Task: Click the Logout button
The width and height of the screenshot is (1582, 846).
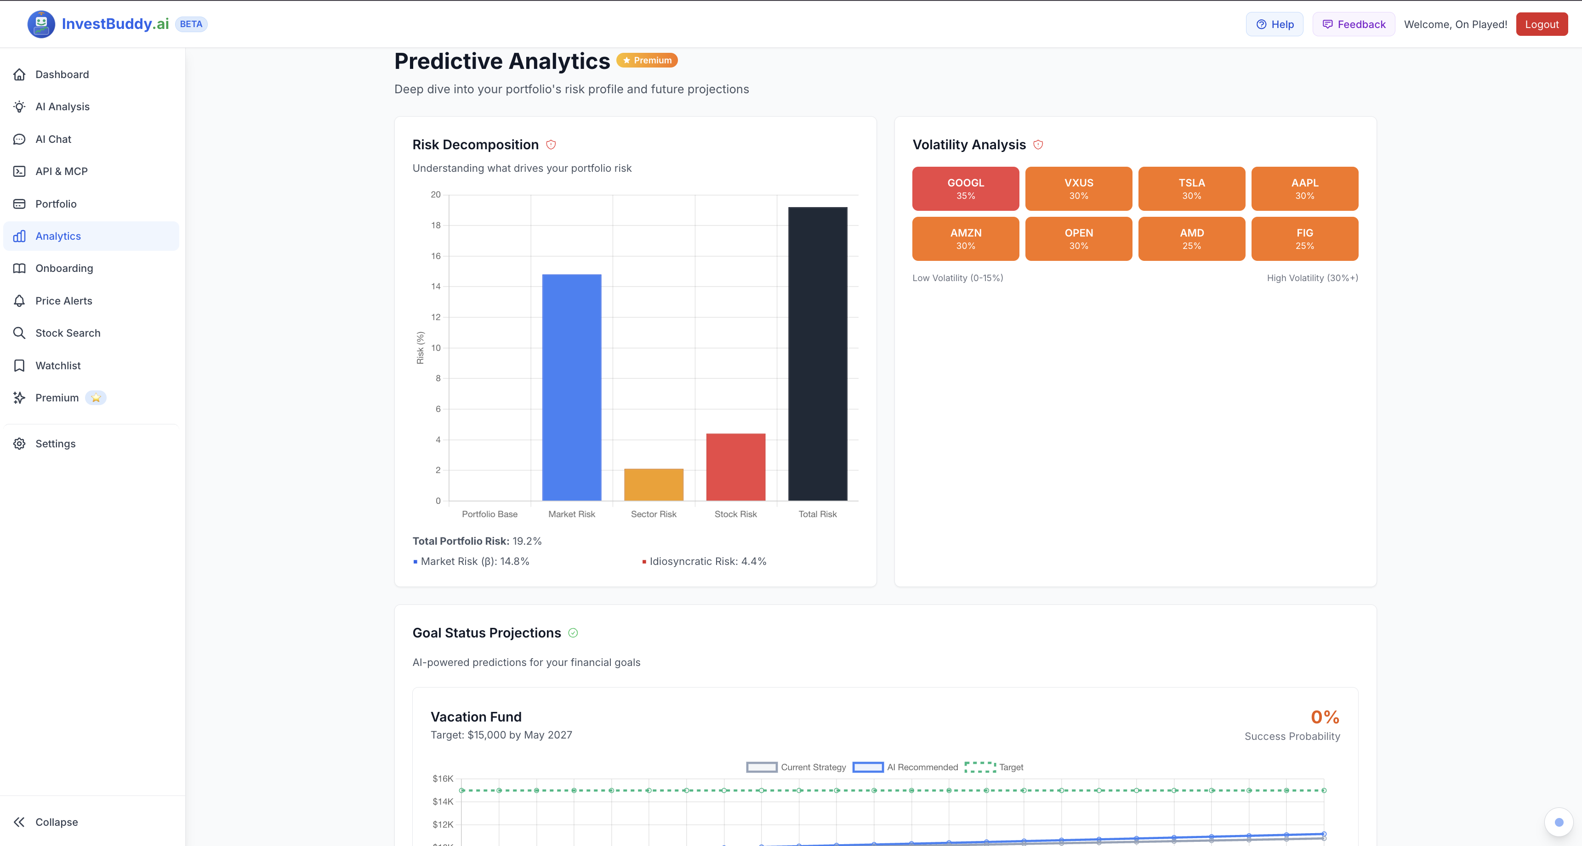Action: [x=1542, y=24]
